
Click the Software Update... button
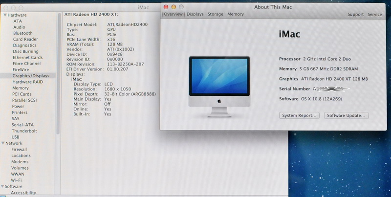(x=346, y=115)
